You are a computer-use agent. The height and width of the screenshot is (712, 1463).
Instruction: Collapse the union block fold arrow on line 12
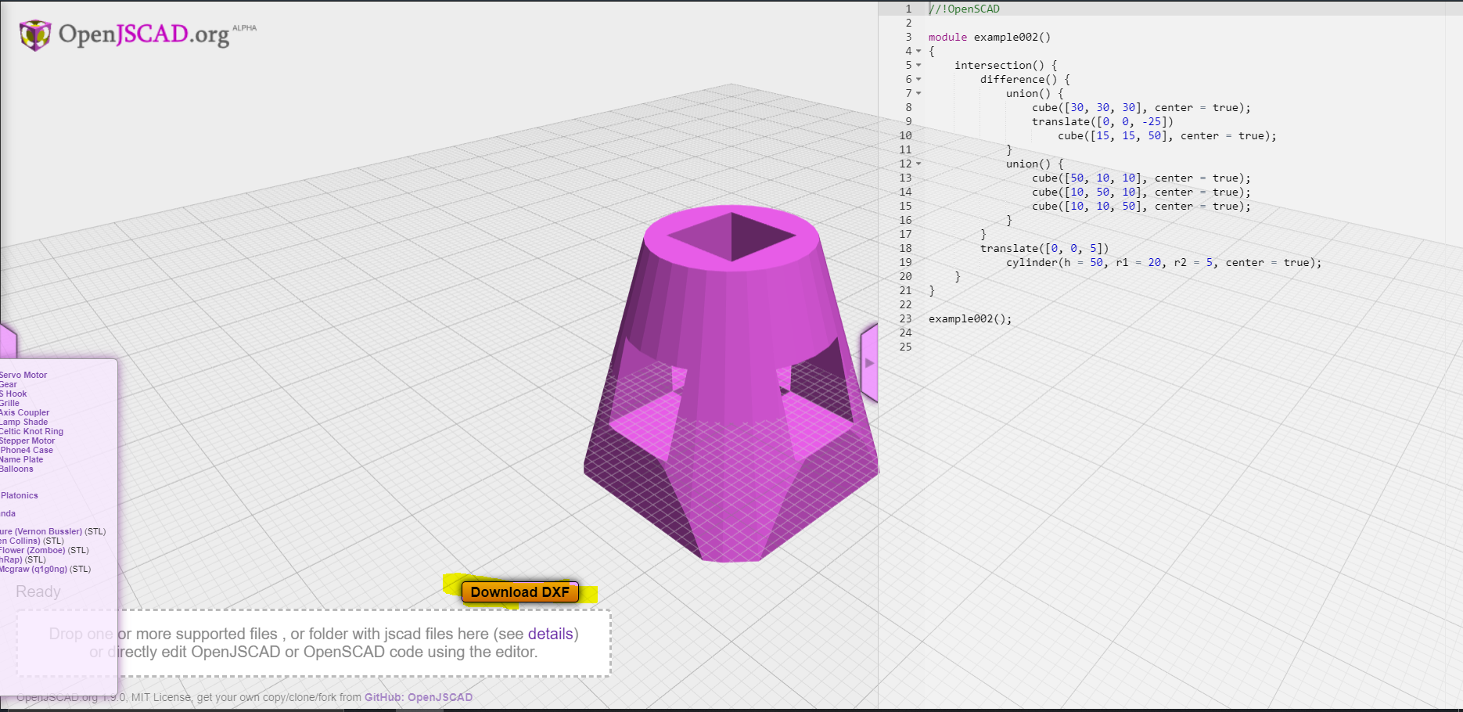[x=917, y=164]
